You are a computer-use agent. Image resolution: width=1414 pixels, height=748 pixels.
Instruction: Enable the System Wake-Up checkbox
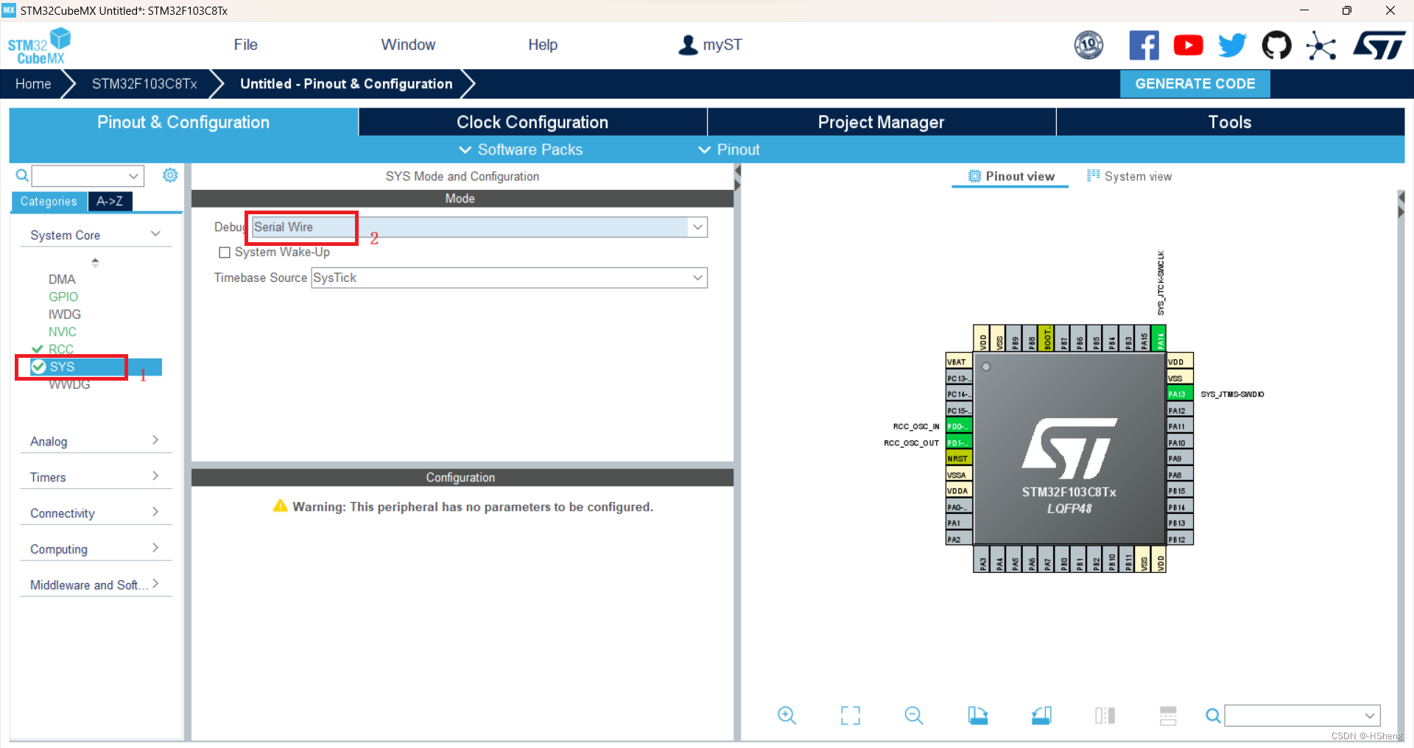(x=225, y=252)
